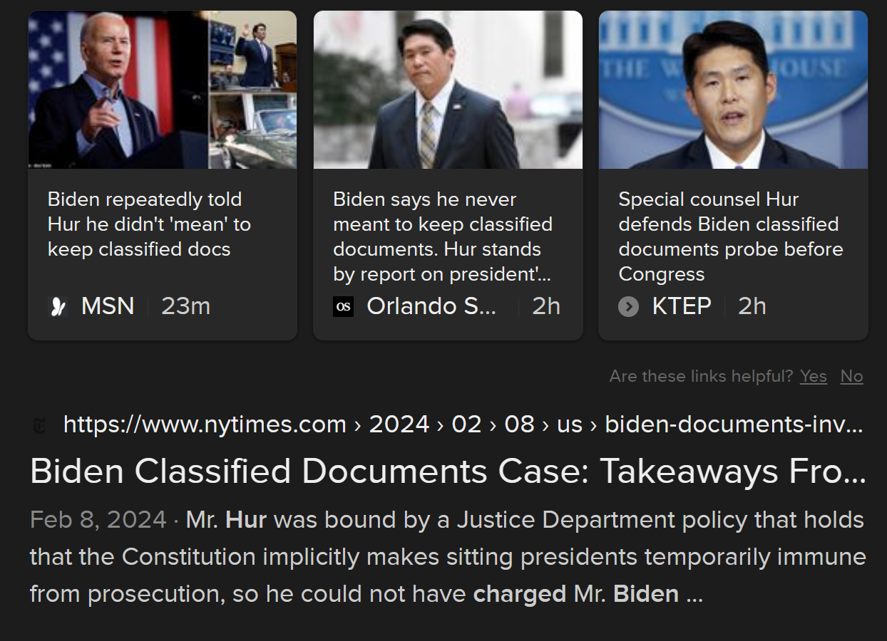Open Hur at White House podium thumbnail
Viewport: 887px width, 641px height.
(x=733, y=90)
